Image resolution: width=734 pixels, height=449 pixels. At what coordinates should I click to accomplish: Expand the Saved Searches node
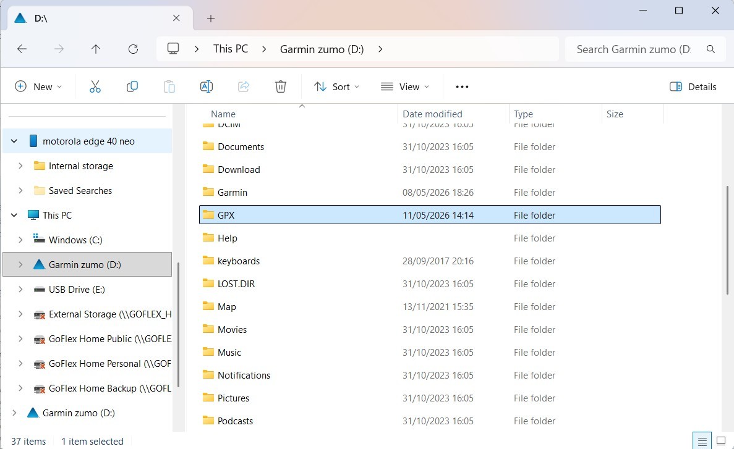pyautogui.click(x=20, y=190)
